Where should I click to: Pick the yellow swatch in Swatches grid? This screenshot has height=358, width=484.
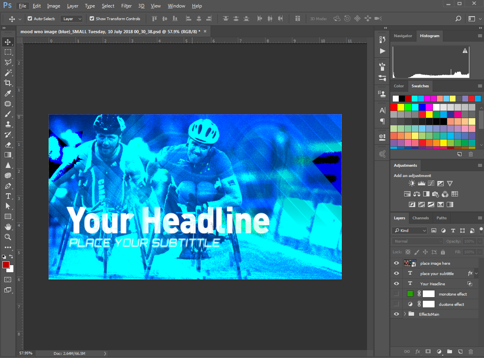(x=401, y=107)
